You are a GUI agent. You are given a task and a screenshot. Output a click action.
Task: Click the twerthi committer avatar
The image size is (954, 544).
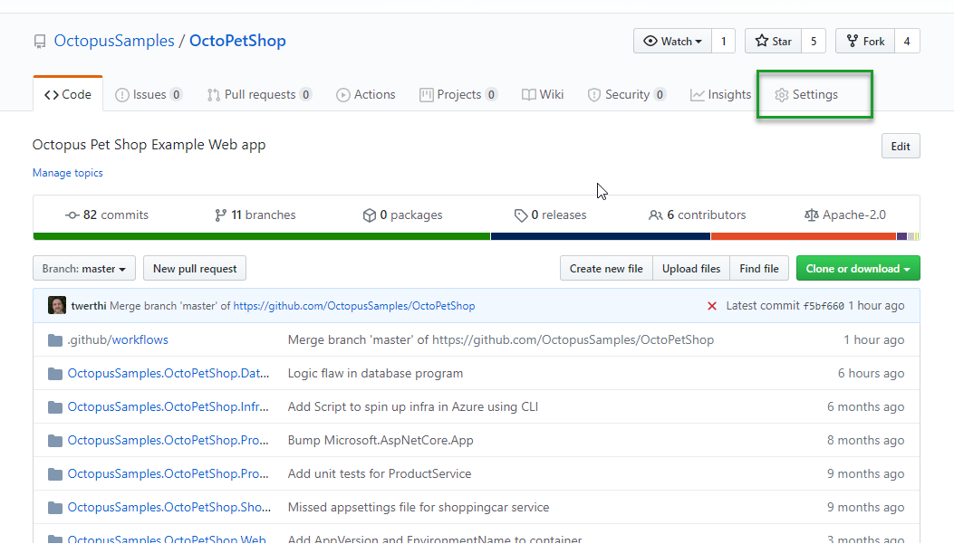pyautogui.click(x=57, y=306)
